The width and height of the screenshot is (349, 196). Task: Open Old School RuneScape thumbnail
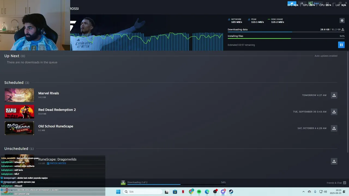(19, 128)
